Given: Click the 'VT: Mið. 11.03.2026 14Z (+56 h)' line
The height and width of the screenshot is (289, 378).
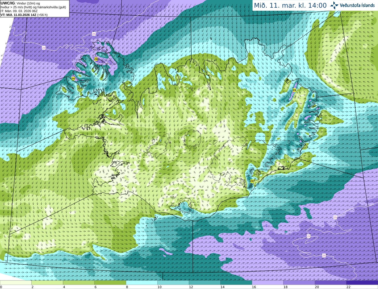Looking at the screenshot, I should 24,15.
